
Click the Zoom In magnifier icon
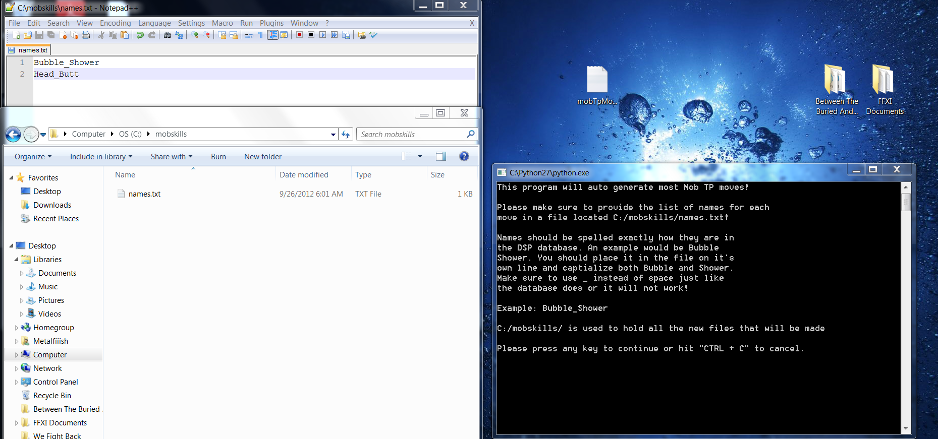(x=195, y=35)
